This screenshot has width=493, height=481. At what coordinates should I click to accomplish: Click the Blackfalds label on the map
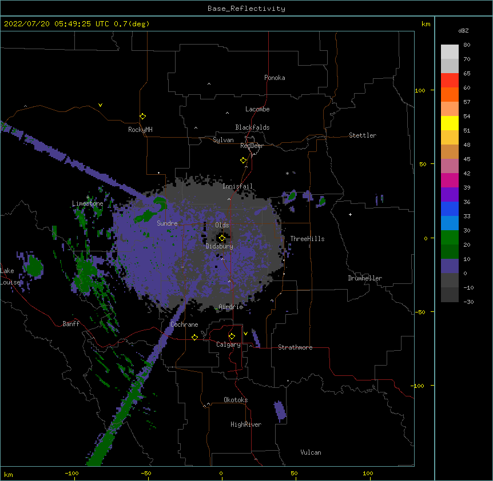(252, 127)
